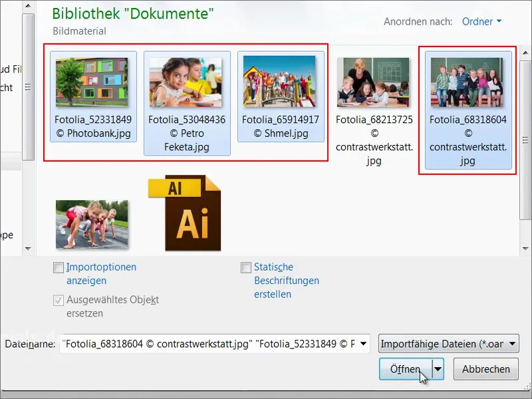532x399 pixels.
Task: Select Fotolia_68318604 kids group thumbnail
Action: 467,82
